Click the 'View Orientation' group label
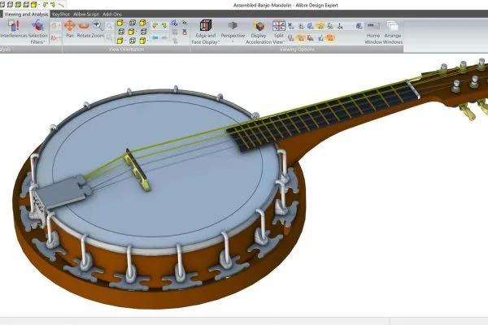 click(x=126, y=49)
